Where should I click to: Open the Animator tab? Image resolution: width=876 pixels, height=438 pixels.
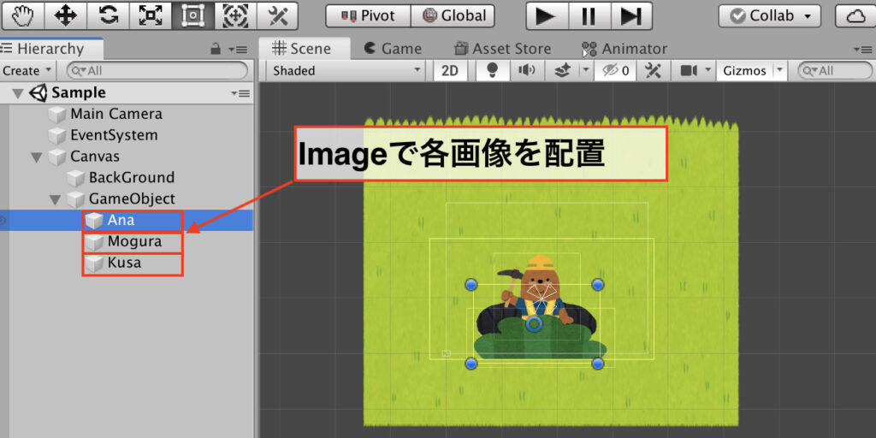pyautogui.click(x=624, y=49)
